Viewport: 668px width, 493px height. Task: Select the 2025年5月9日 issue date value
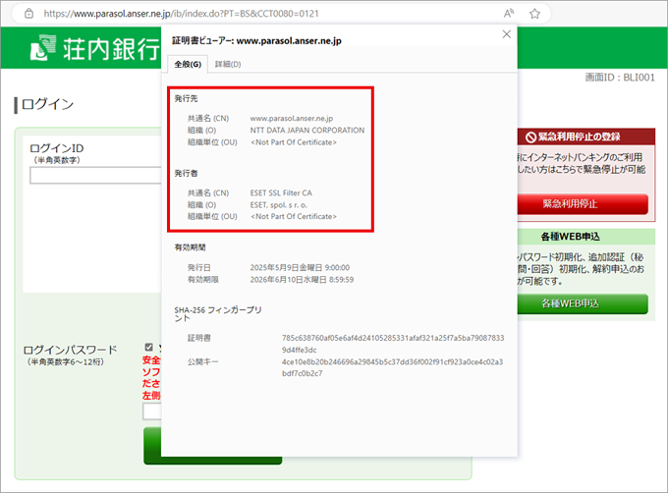coord(300,267)
